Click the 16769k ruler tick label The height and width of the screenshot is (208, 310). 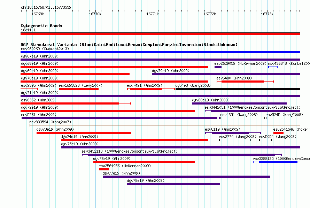[x=38, y=14]
